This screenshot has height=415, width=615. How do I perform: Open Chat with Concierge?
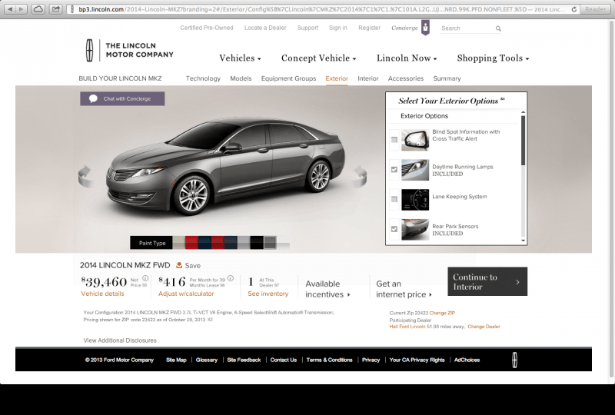(x=122, y=98)
